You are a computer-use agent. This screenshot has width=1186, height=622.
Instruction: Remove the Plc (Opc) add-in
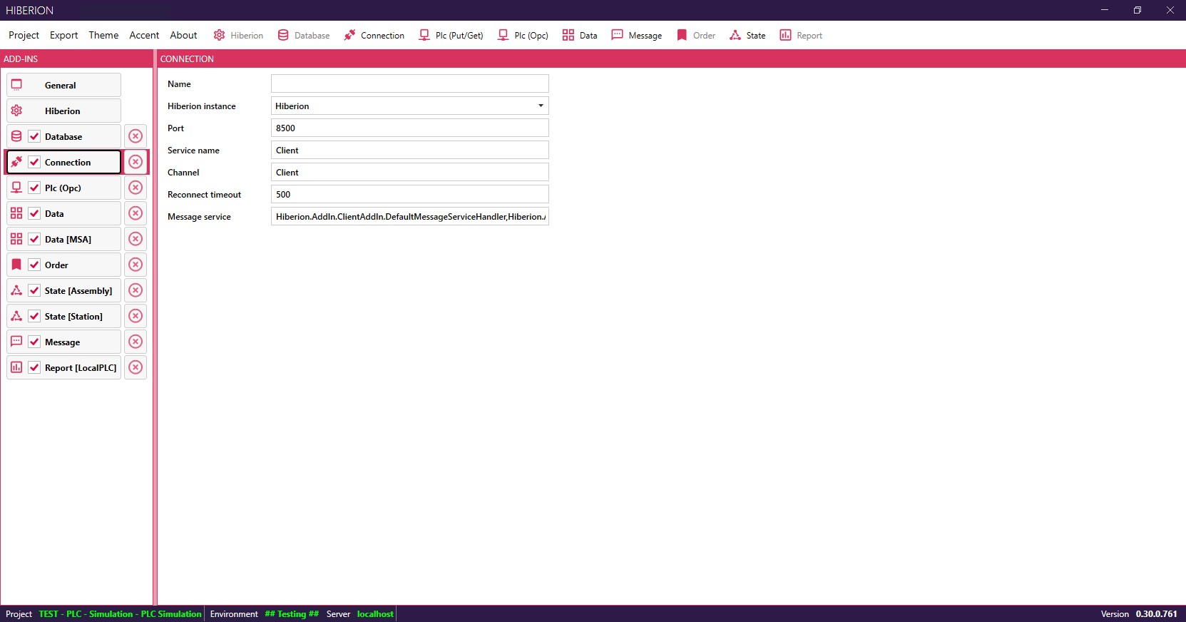[136, 188]
